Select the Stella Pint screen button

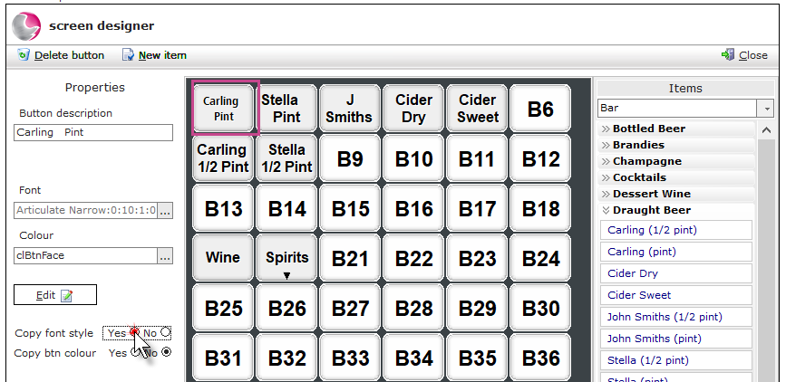pos(286,108)
